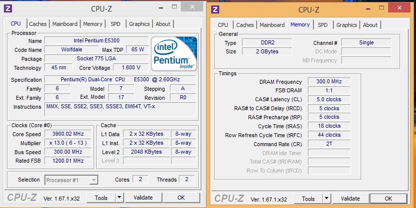Open Graphics tab in right window
The width and height of the screenshot is (416, 208).
(x=346, y=25)
